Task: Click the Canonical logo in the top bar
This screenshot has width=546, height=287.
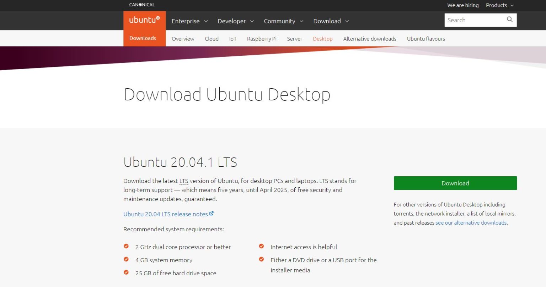Action: click(142, 5)
